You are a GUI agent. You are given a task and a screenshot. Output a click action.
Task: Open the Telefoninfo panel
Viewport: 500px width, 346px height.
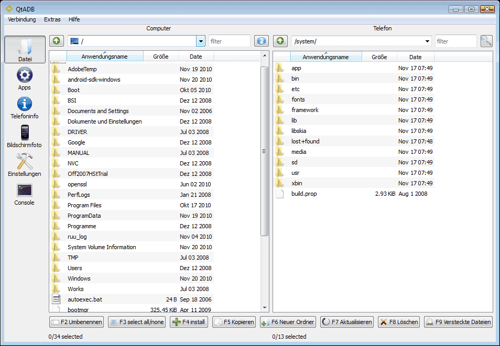tap(25, 108)
